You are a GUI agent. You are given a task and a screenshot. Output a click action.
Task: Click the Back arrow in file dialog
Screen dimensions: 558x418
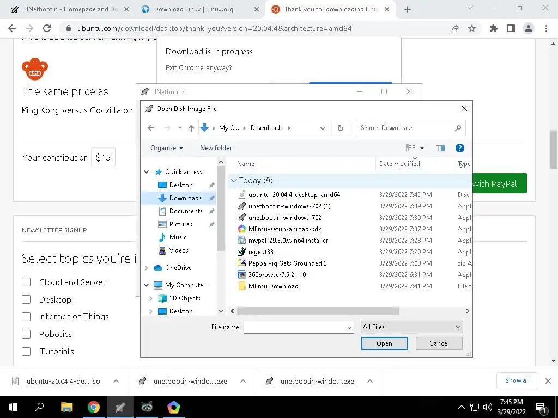click(x=151, y=128)
